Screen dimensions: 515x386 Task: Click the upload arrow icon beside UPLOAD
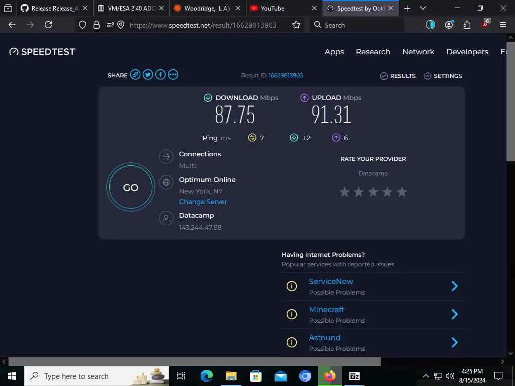[x=304, y=98]
